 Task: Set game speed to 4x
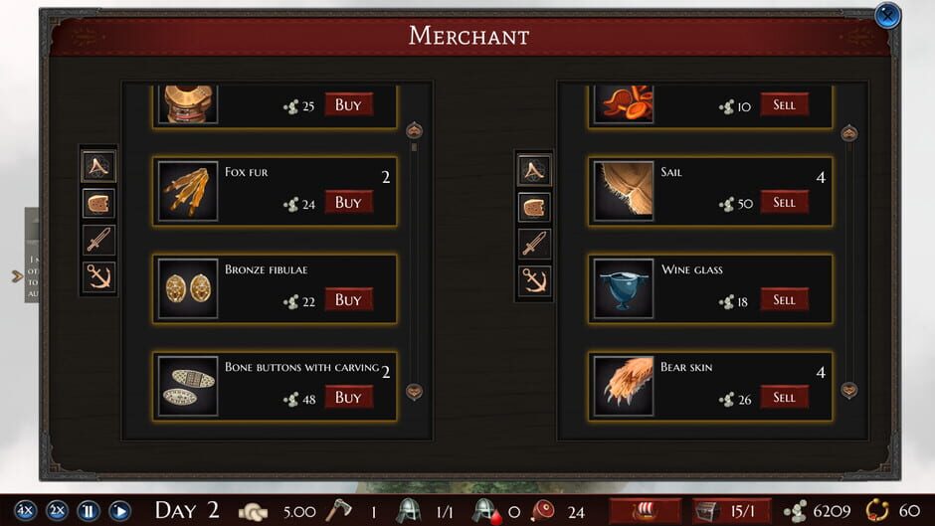25,510
